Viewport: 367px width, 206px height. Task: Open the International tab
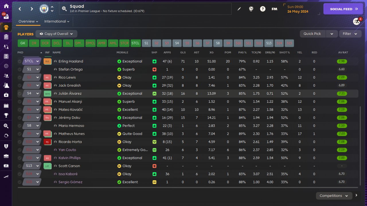(57, 21)
